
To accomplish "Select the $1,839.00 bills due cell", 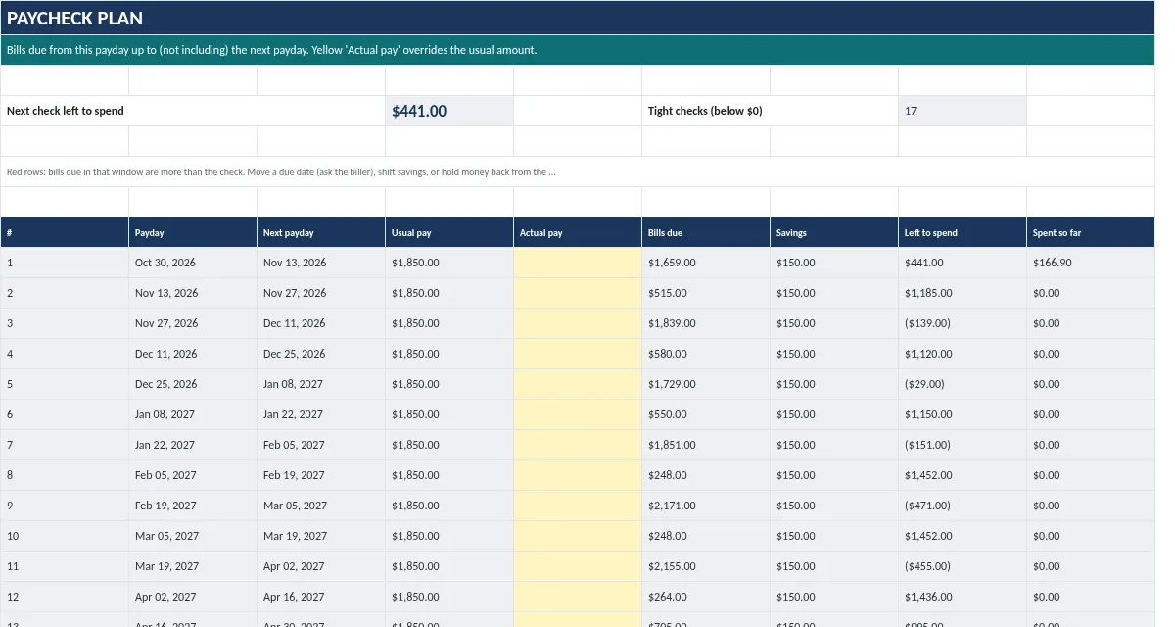I will click(706, 323).
